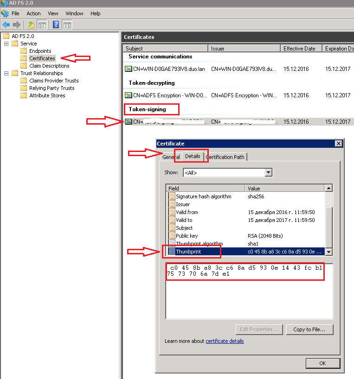
Task: Open the View menu
Action: click(53, 13)
